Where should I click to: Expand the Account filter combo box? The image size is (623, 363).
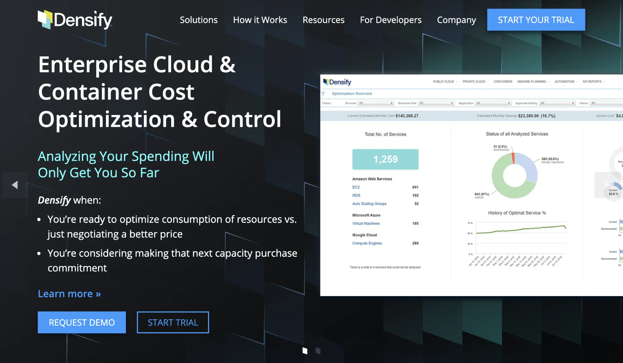pos(376,103)
